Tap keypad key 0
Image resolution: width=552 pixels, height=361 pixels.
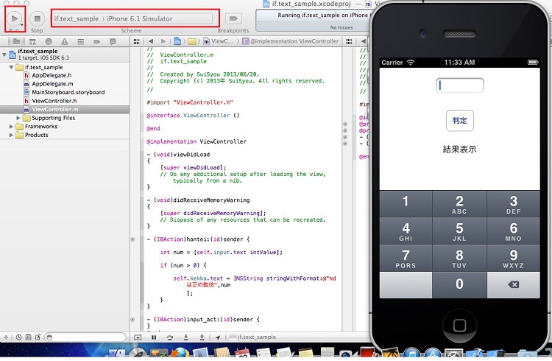coord(459,285)
